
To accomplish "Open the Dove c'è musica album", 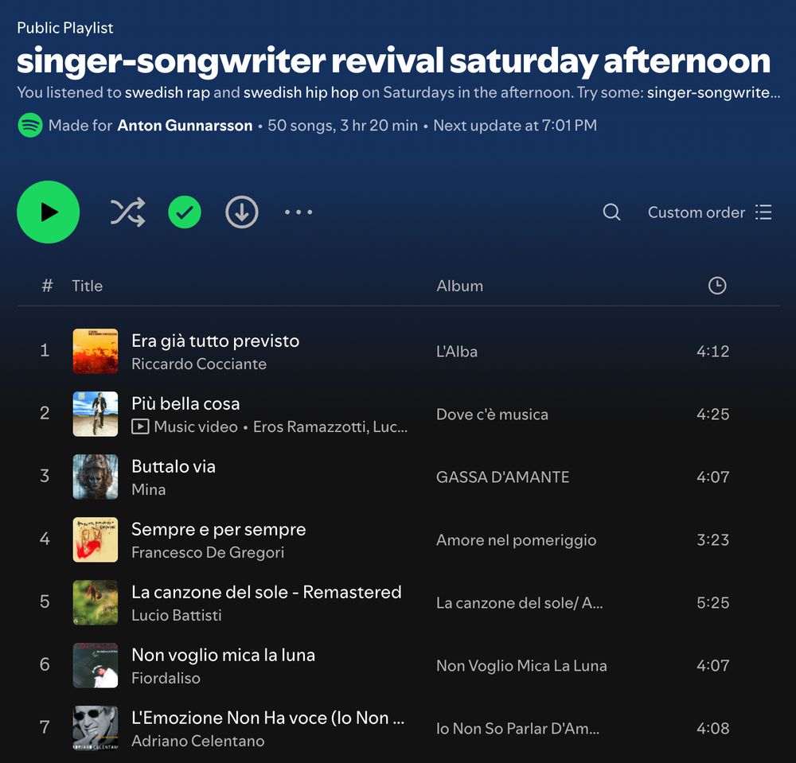I will pos(493,415).
